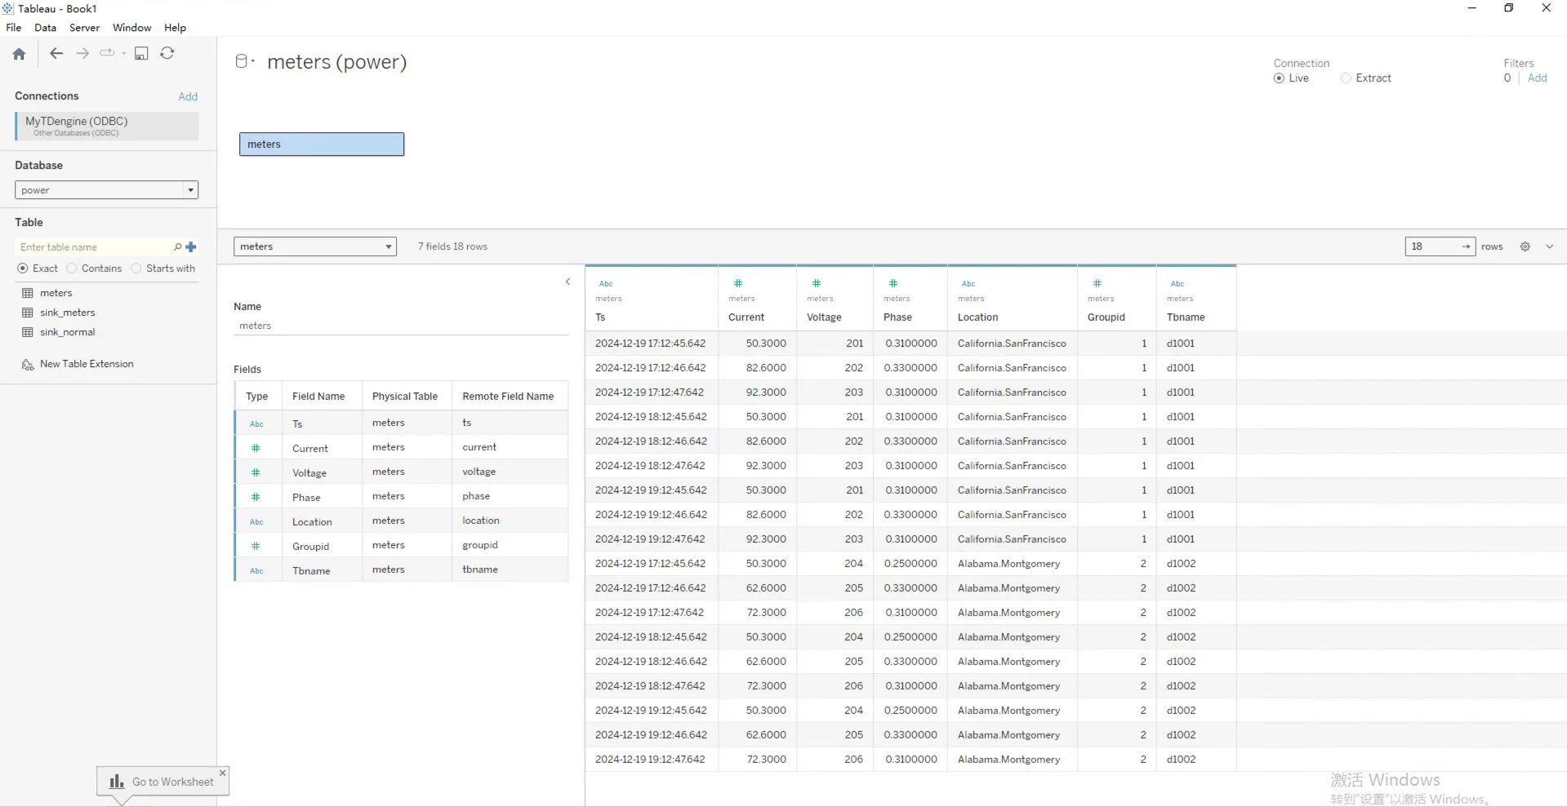The height and width of the screenshot is (807, 1567).
Task: Select the Live connection radio
Action: click(1279, 78)
